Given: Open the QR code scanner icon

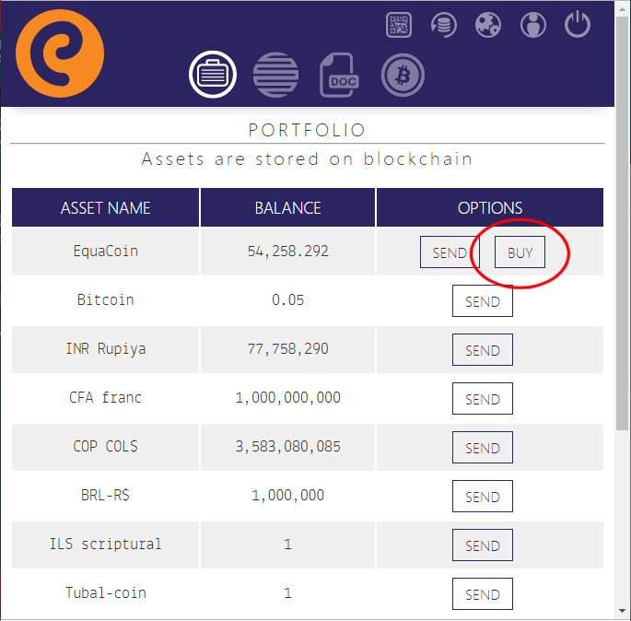Looking at the screenshot, I should click(399, 25).
